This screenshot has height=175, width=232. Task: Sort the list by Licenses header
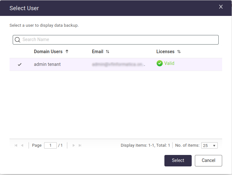coord(165,52)
